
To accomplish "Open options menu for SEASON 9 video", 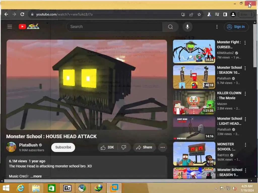I will [x=245, y=170].
